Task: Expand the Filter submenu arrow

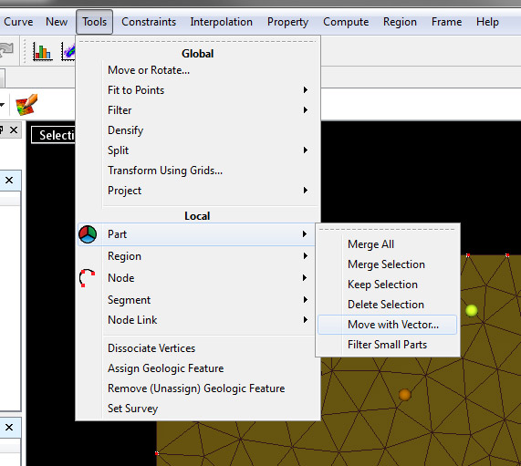Action: click(306, 110)
